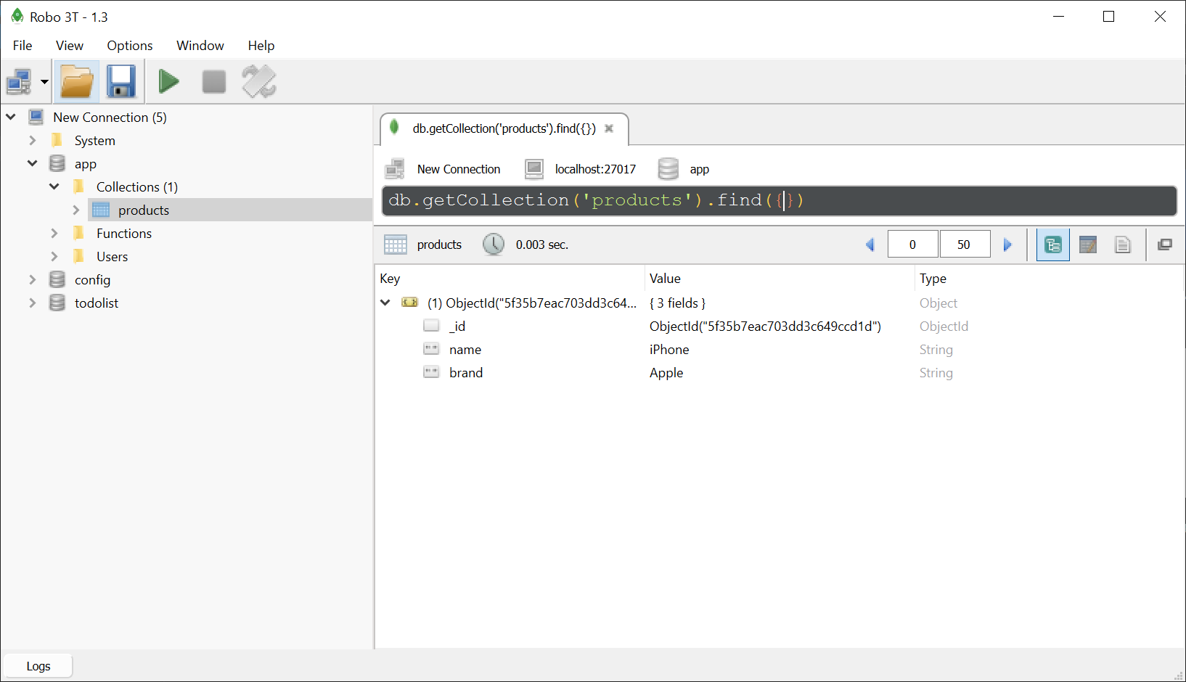The height and width of the screenshot is (682, 1186).
Task: Collapse the app database node
Action: coord(33,163)
